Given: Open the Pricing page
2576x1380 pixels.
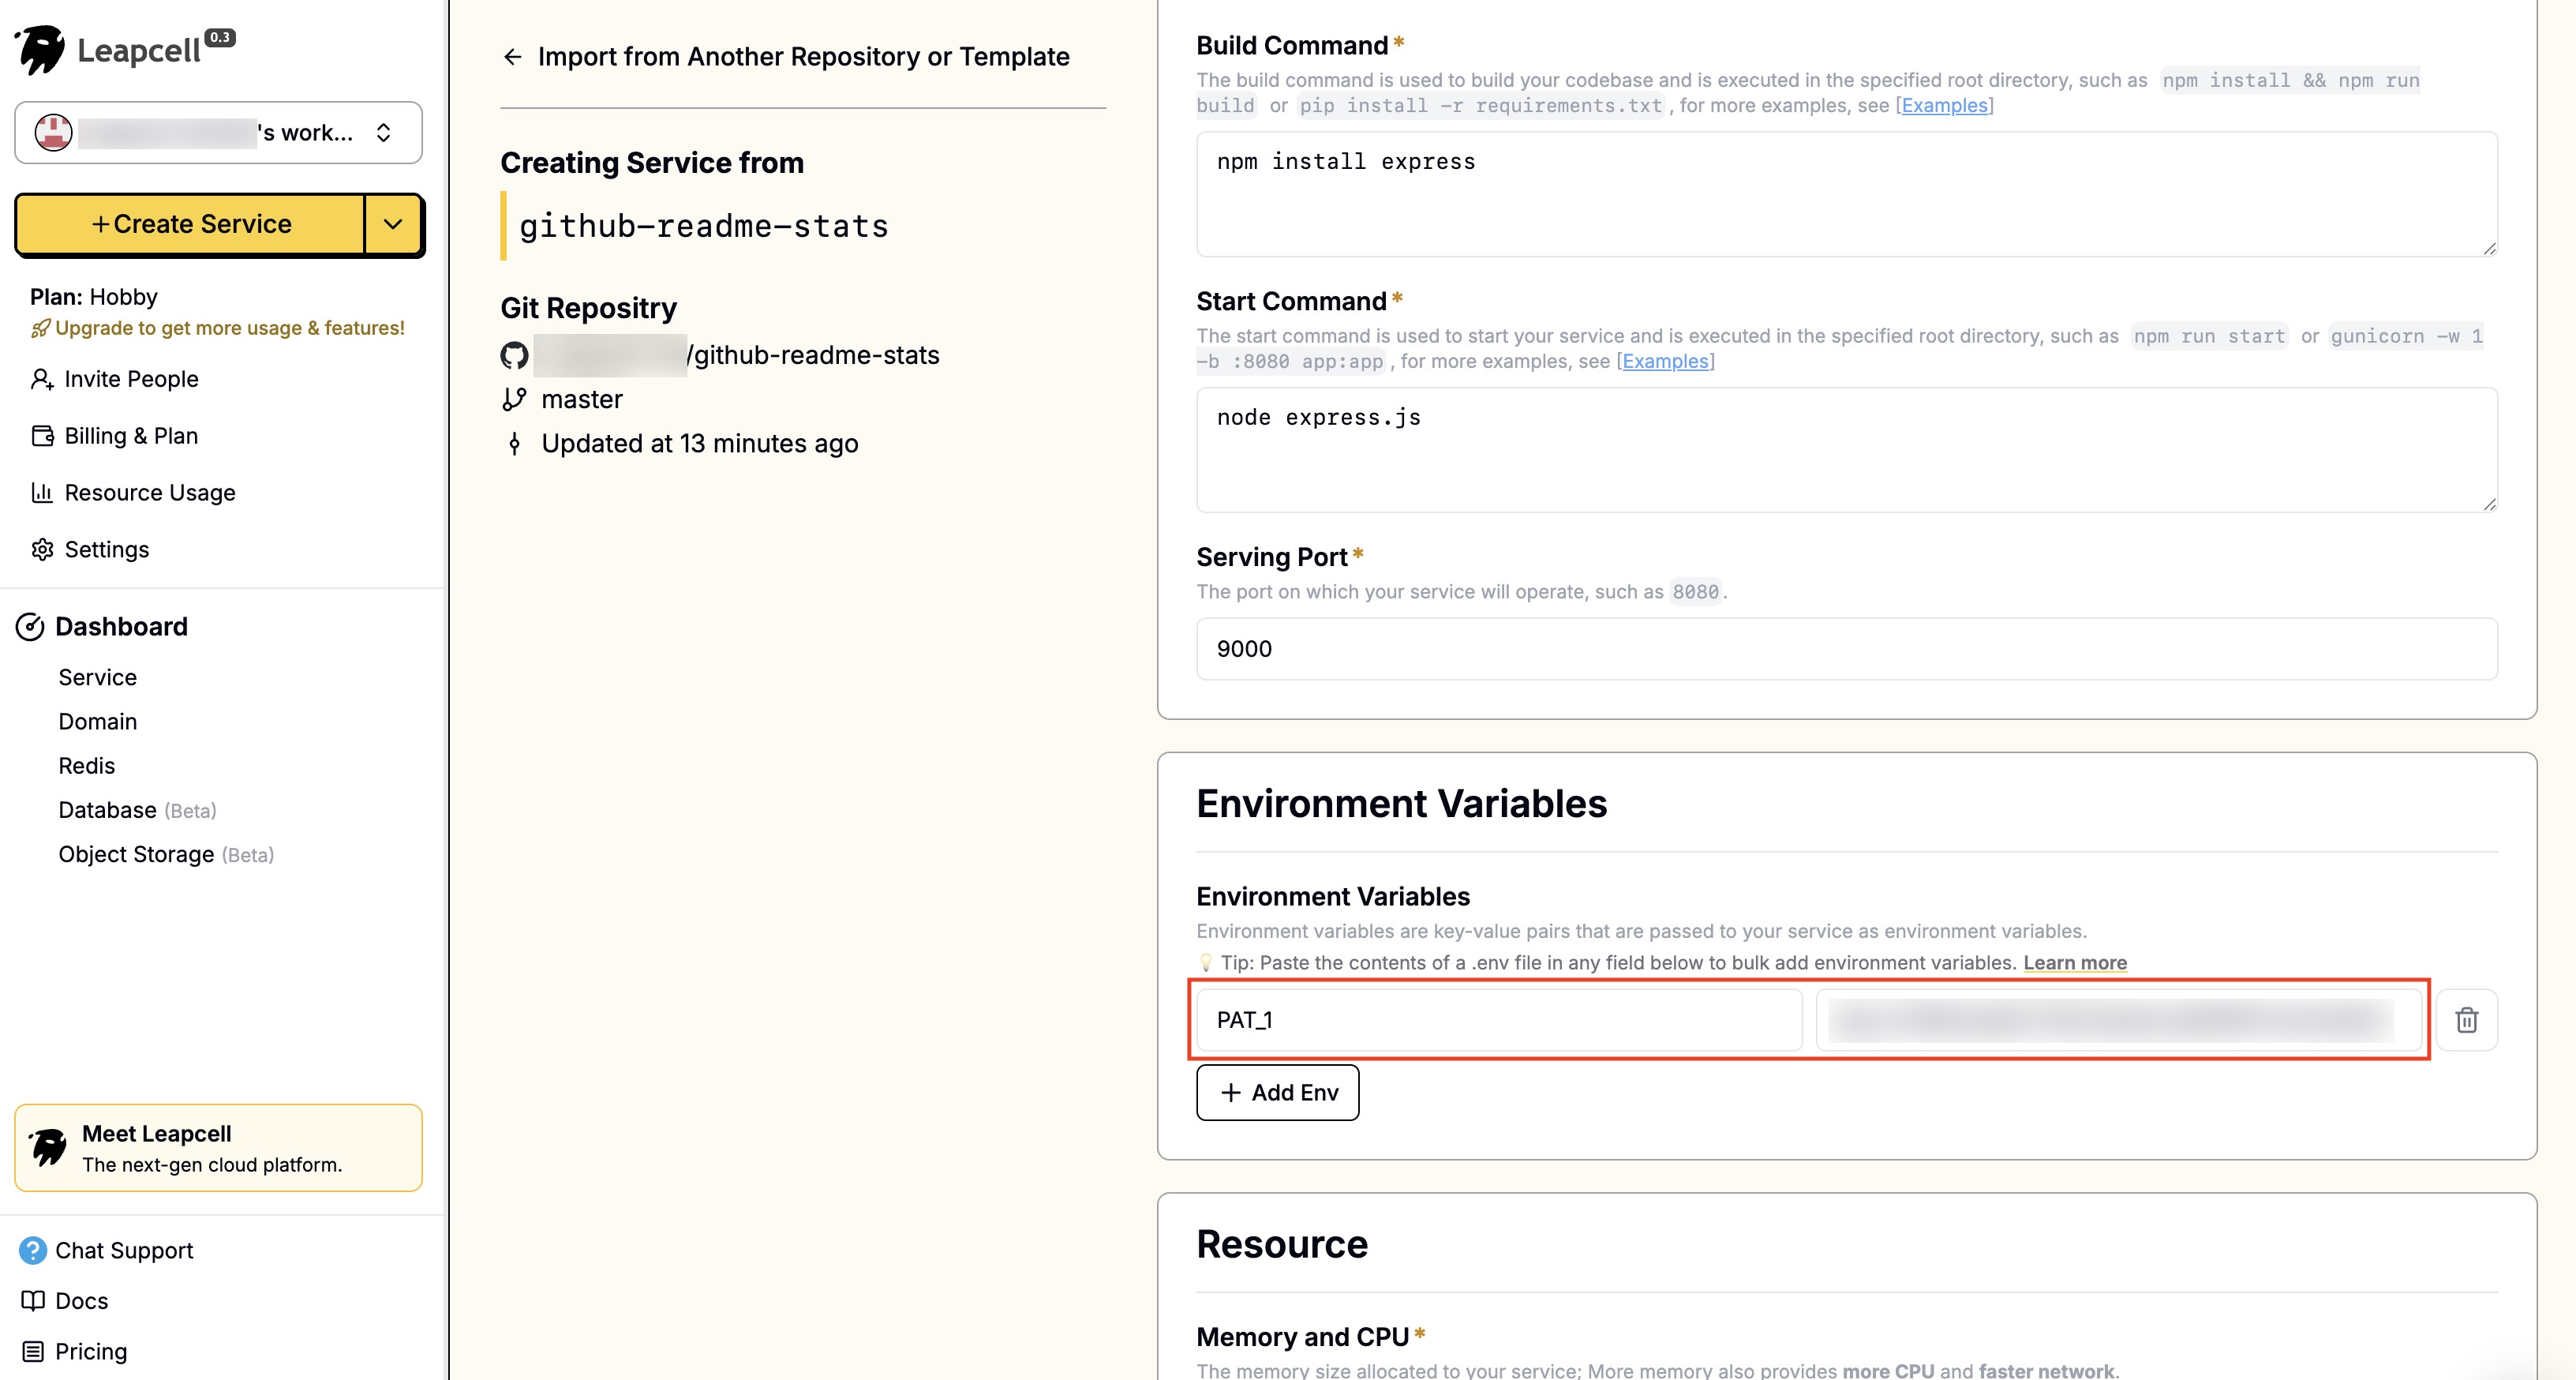Looking at the screenshot, I should coord(91,1352).
